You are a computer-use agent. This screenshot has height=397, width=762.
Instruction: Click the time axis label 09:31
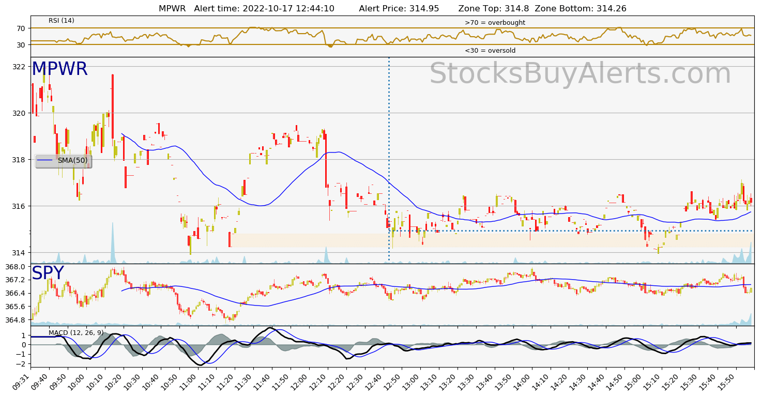coord(22,383)
